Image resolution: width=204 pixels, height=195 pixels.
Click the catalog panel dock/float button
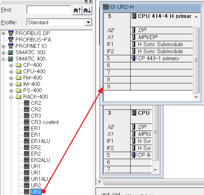click(x=86, y=1)
